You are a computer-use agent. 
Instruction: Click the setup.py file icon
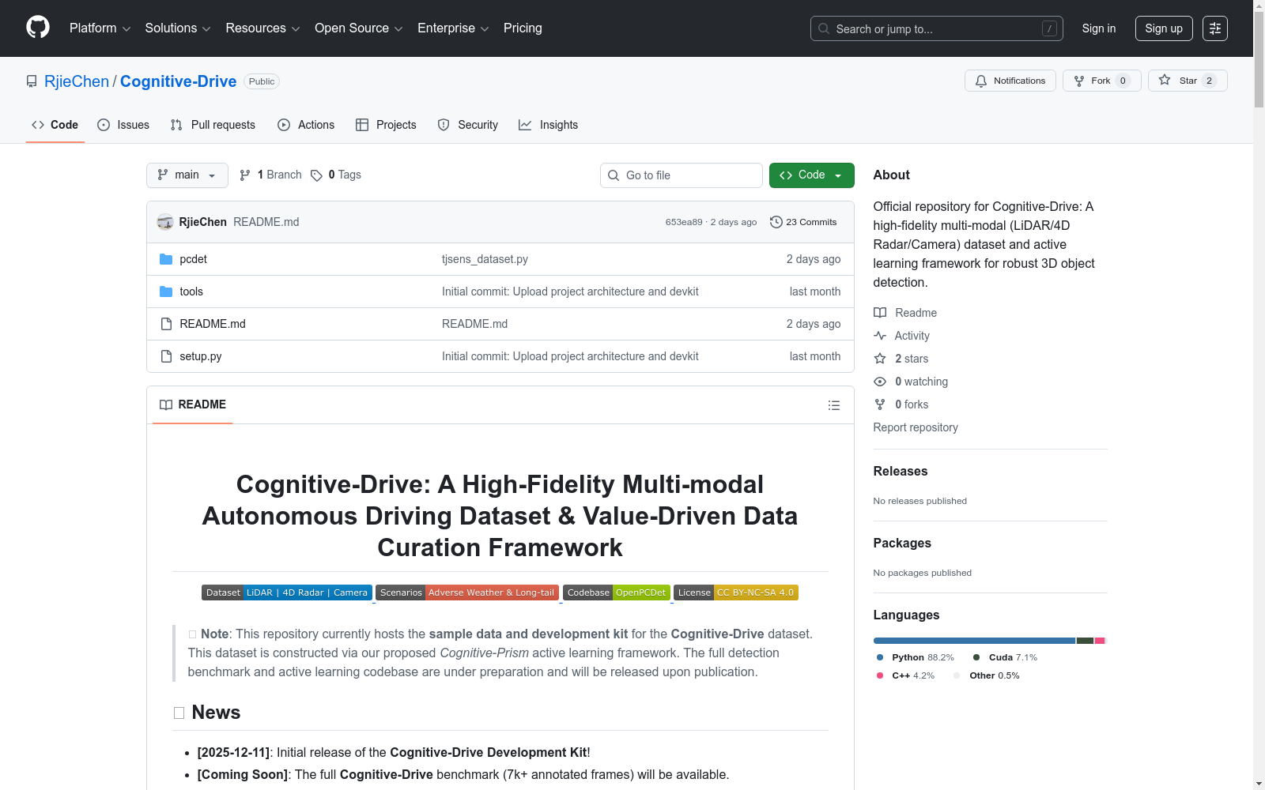click(x=166, y=356)
